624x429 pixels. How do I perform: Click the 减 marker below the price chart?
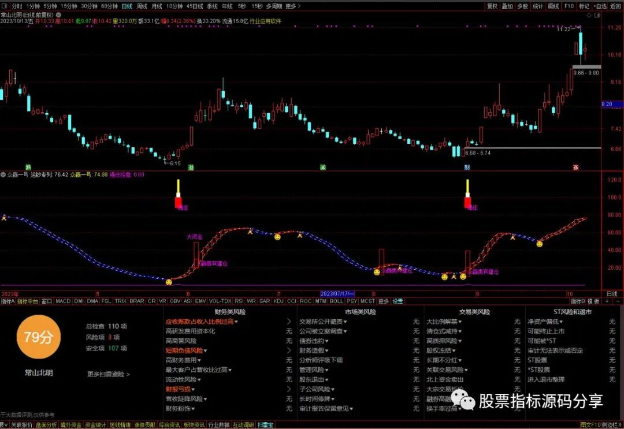[x=323, y=167]
